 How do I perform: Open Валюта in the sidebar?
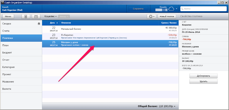tap(21, 89)
